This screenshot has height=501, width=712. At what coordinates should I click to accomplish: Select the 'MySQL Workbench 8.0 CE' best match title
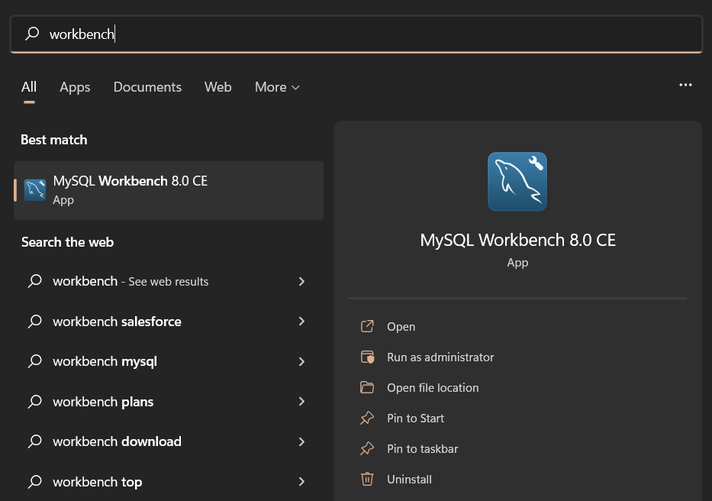point(130,181)
